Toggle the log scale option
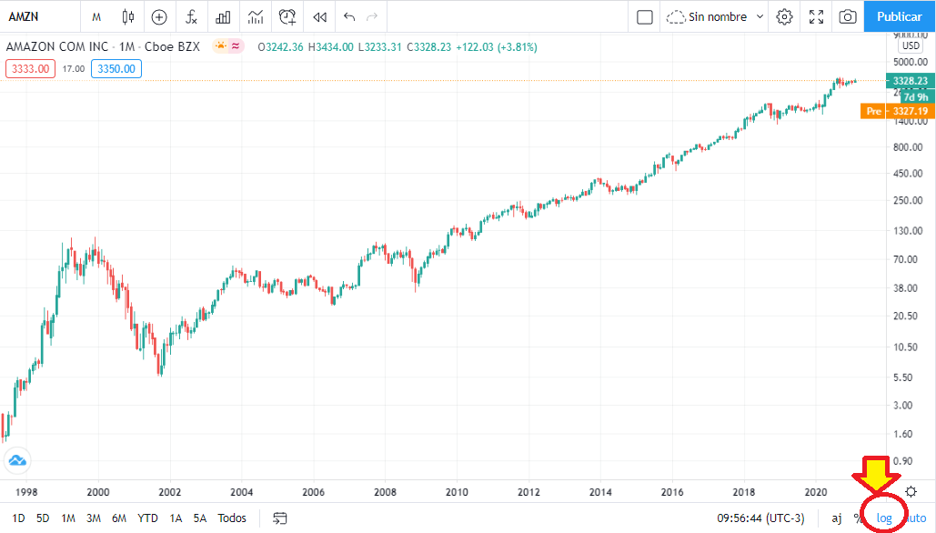Screen dimensions: 936x533 tap(884, 518)
